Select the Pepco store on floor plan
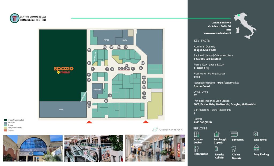 (106, 40)
